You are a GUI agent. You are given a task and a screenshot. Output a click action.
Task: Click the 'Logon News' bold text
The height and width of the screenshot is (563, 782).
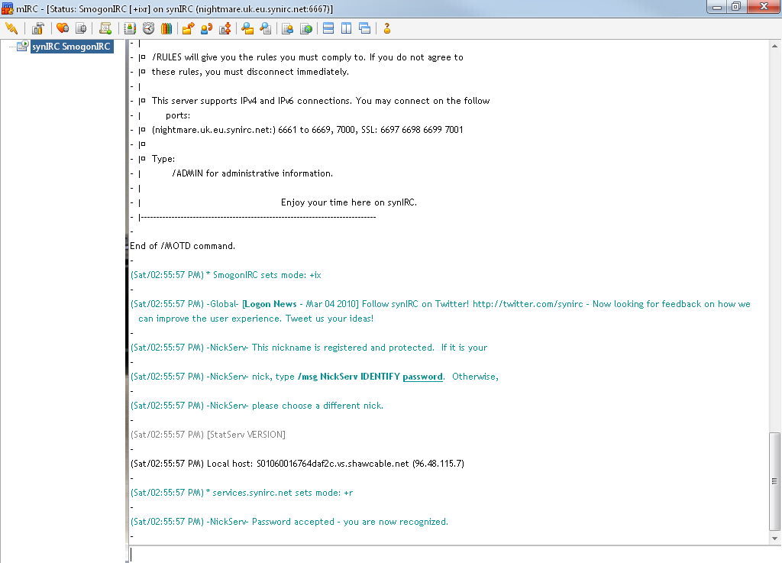[x=270, y=304]
